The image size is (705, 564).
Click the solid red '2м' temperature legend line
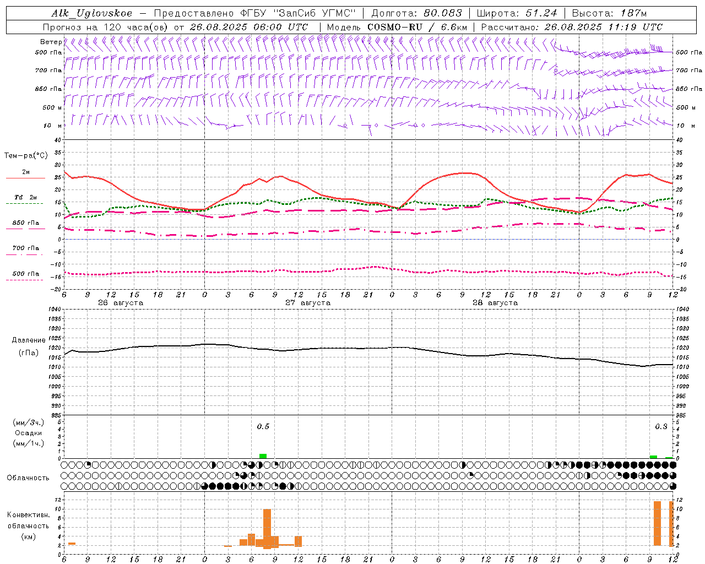click(25, 178)
